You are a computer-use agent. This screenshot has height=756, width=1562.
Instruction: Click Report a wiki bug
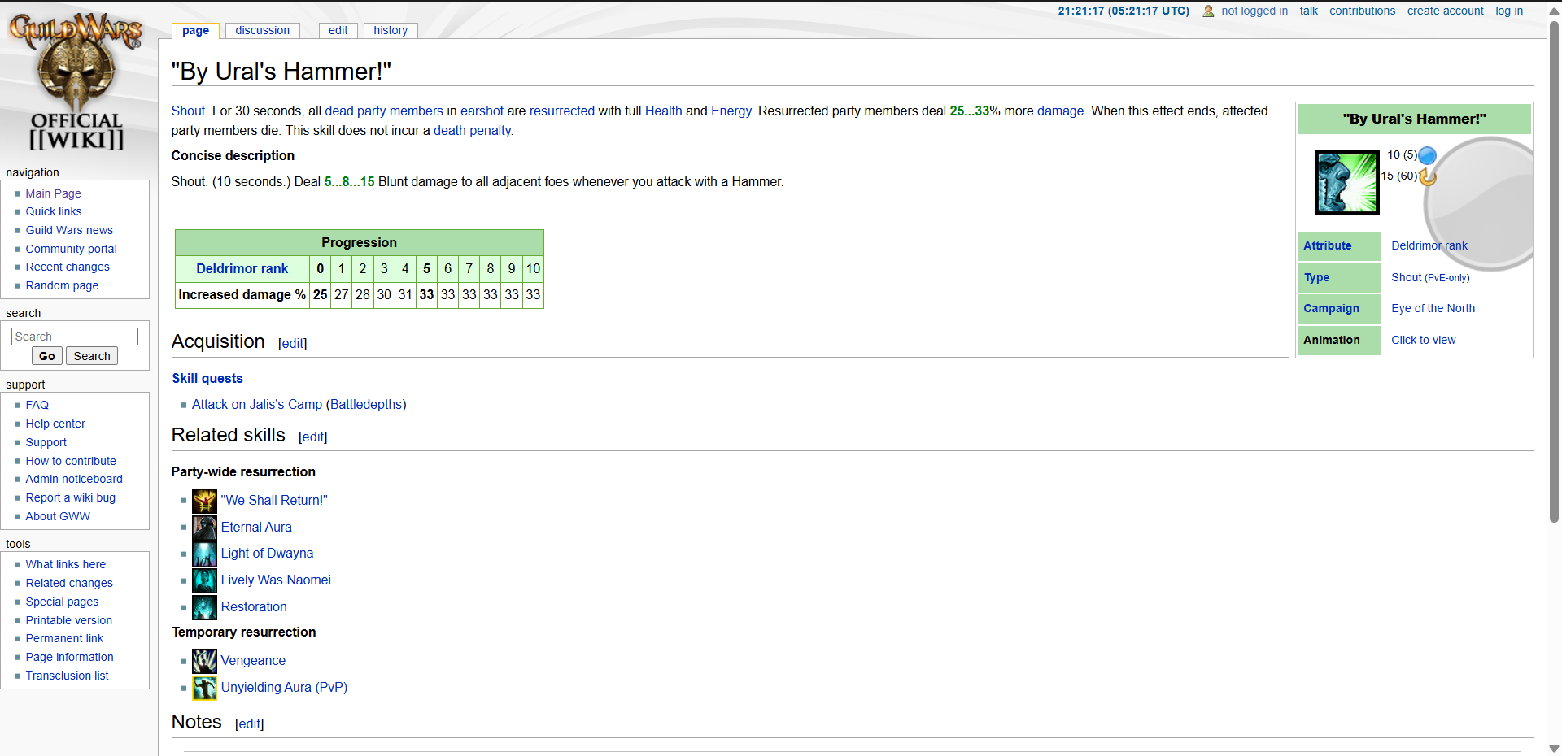click(x=71, y=497)
